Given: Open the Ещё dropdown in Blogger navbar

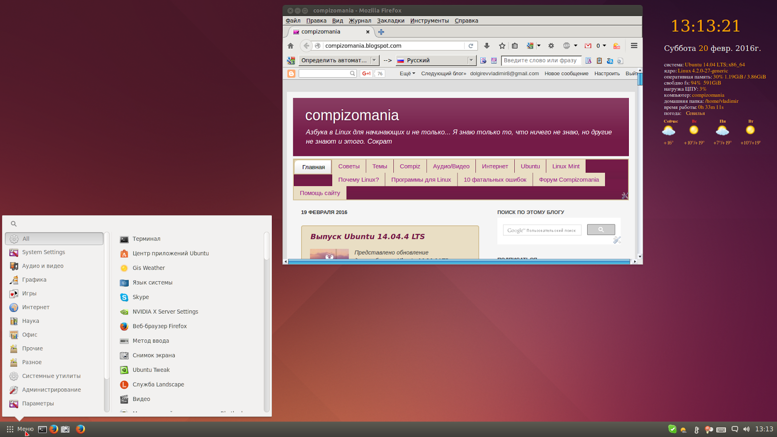Looking at the screenshot, I should [x=407, y=74].
